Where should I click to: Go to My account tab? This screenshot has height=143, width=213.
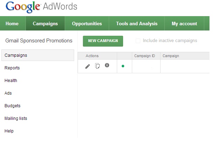(184, 23)
